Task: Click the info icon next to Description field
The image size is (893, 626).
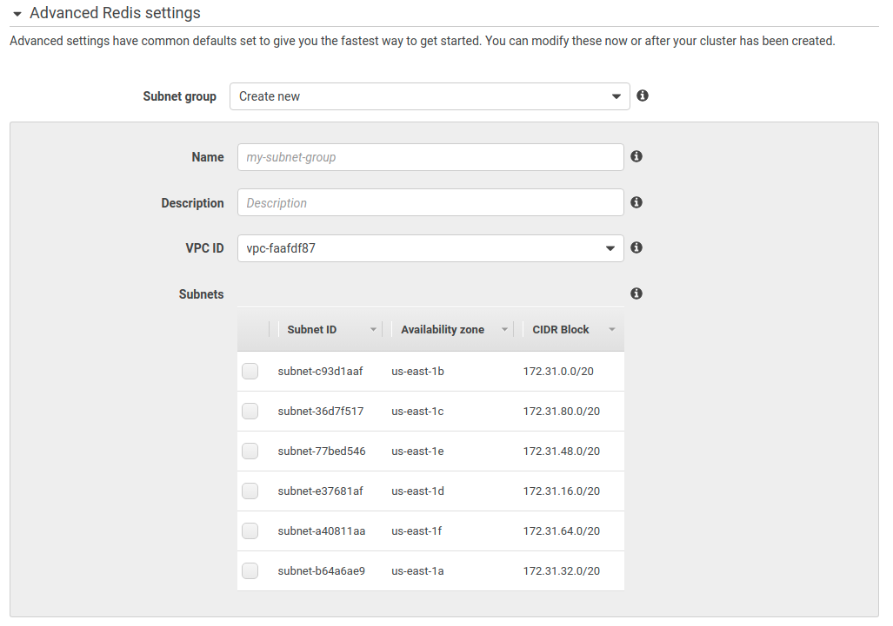Action: tap(636, 202)
